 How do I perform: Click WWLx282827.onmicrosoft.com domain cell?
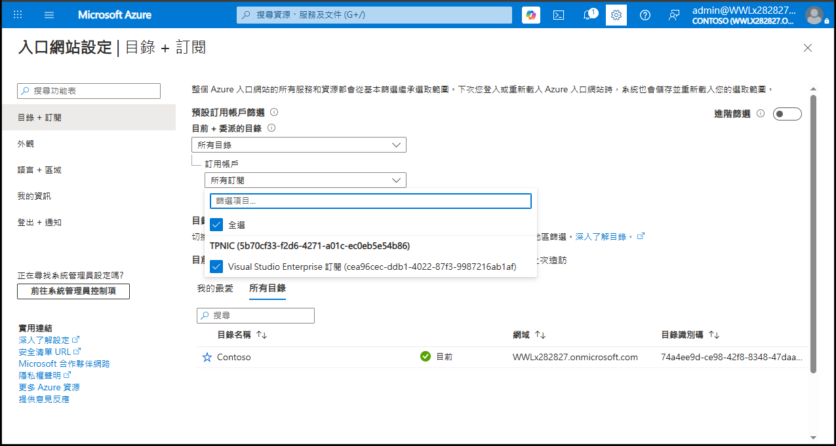point(575,357)
